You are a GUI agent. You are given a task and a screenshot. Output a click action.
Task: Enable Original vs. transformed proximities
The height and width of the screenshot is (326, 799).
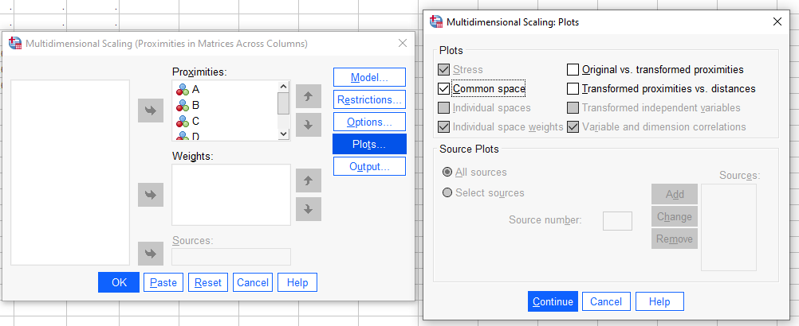pos(573,70)
